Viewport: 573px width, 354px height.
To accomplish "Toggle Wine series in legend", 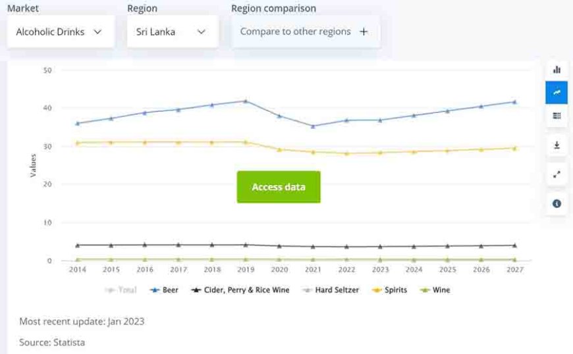I will coord(435,290).
